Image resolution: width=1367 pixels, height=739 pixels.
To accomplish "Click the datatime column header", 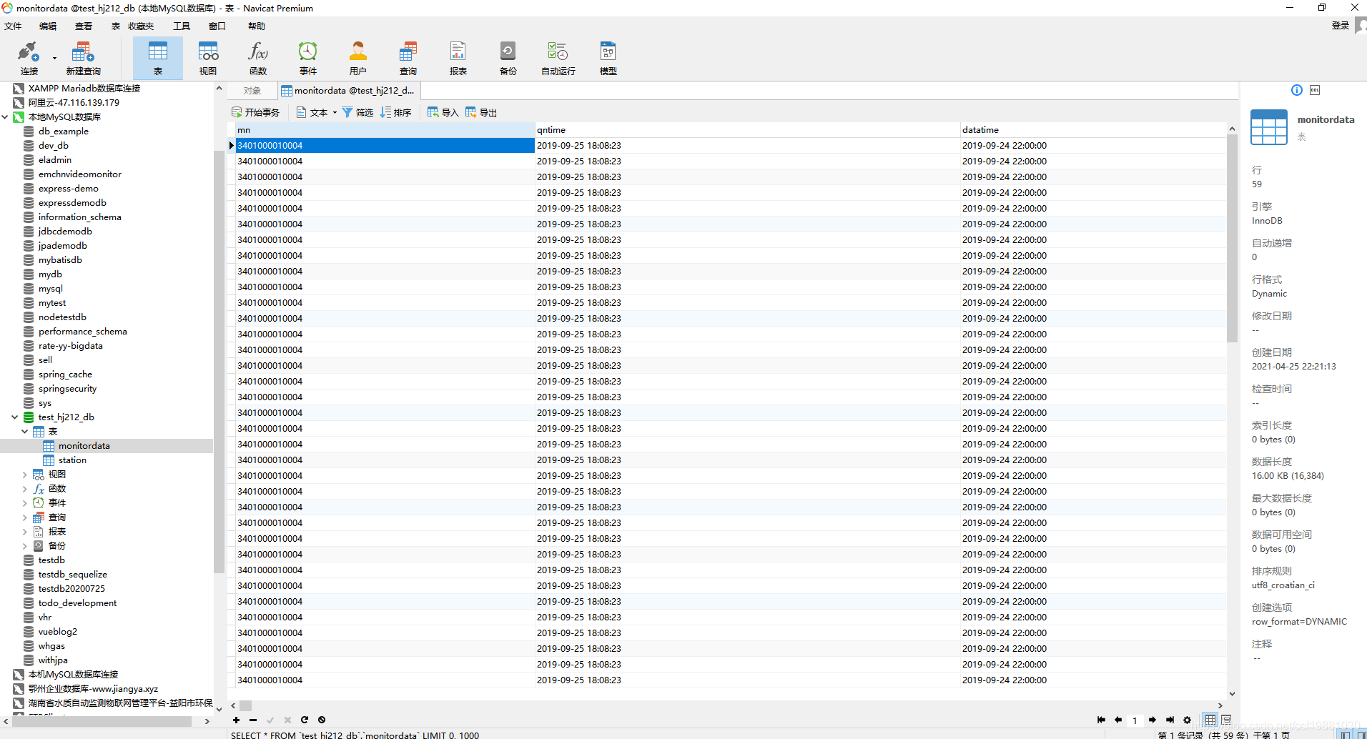I will coord(1093,130).
